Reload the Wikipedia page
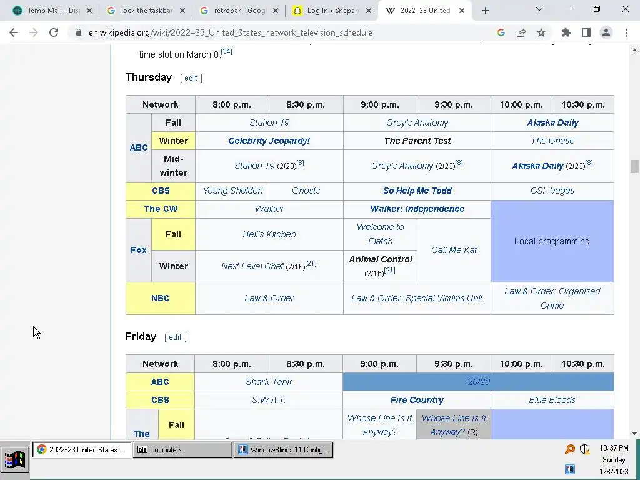The height and width of the screenshot is (480, 640). [x=54, y=32]
